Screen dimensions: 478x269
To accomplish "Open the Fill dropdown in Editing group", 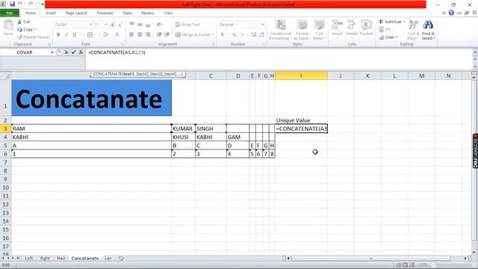I will pos(385,29).
